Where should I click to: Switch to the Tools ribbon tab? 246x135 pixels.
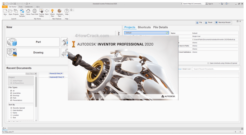click(x=20, y=7)
